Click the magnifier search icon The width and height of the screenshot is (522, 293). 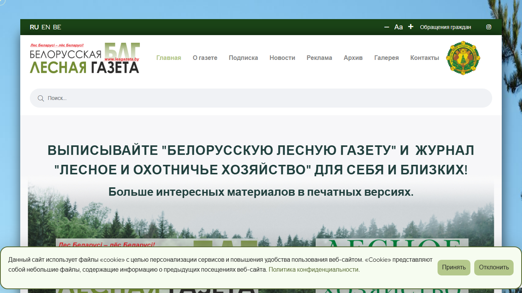pos(41,98)
